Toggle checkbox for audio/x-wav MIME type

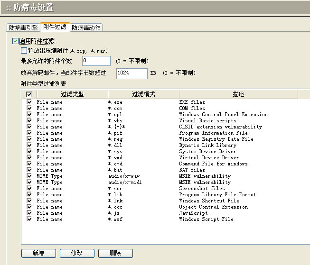[x=29, y=176]
